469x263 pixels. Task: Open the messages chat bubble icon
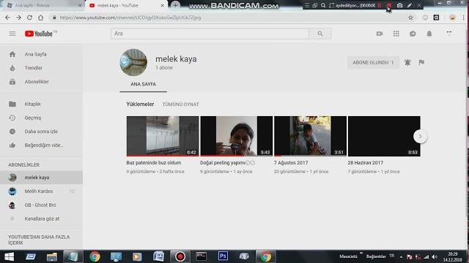pos(413,34)
